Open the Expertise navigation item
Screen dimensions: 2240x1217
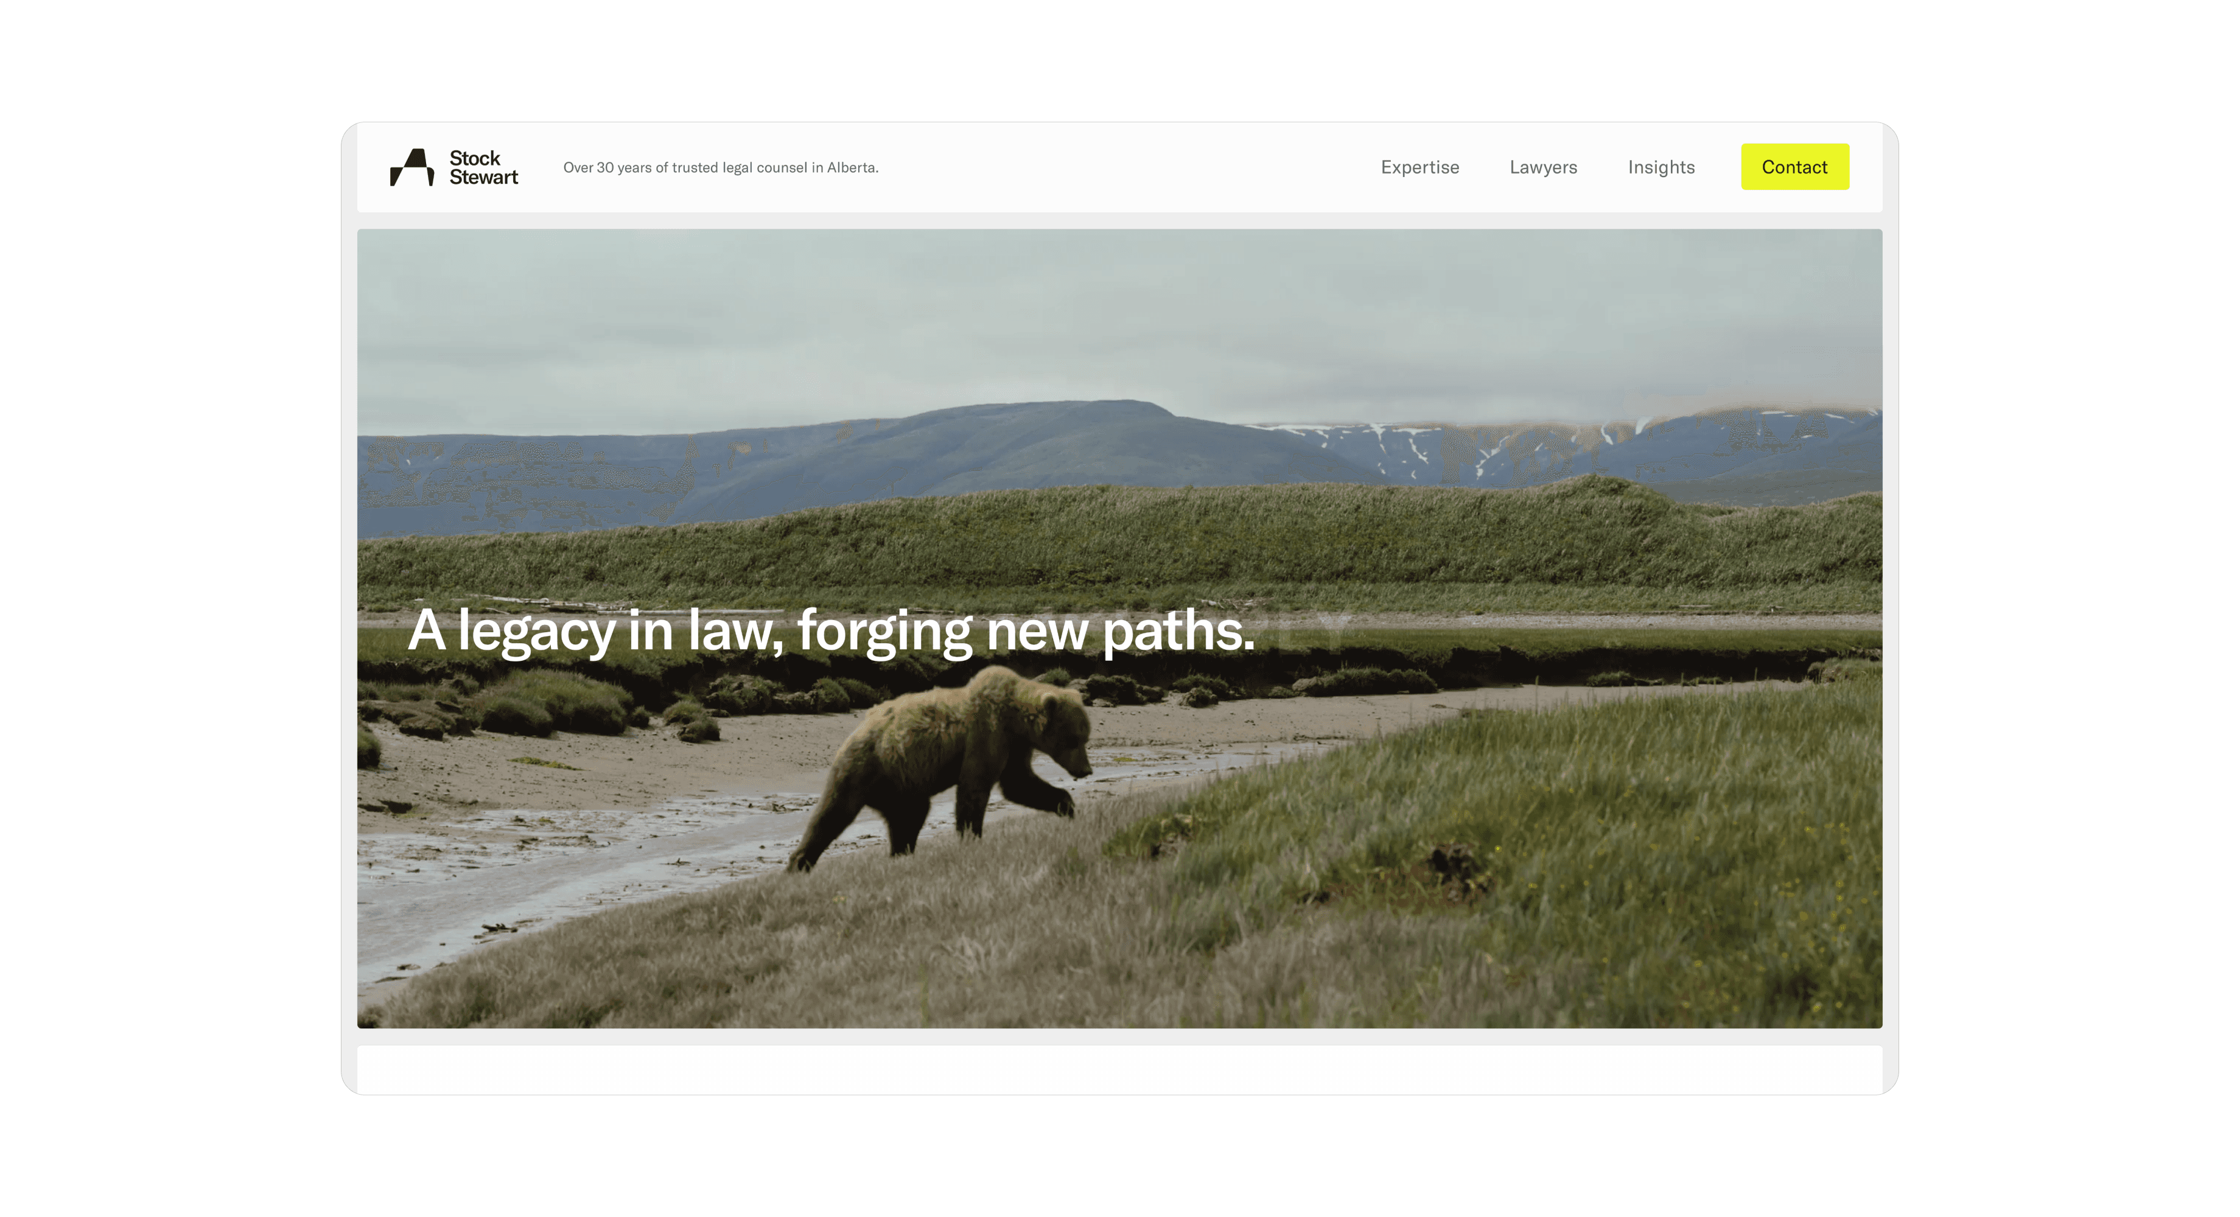[1420, 167]
